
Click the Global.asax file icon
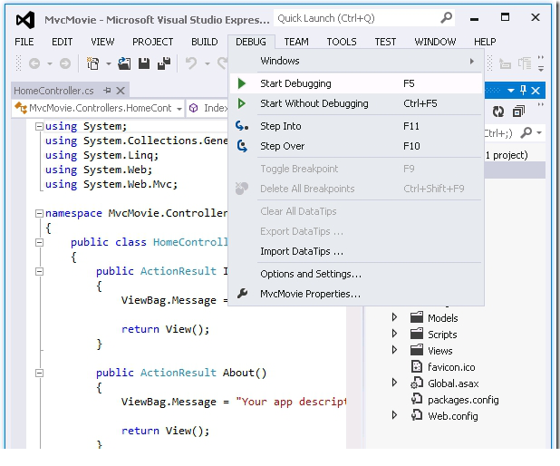417,383
